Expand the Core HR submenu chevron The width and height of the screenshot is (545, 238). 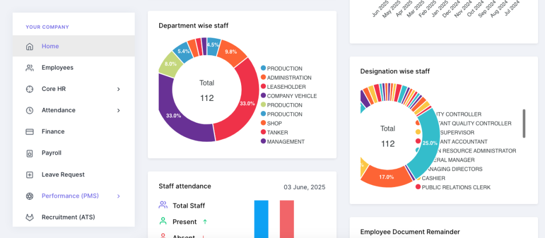tap(119, 89)
